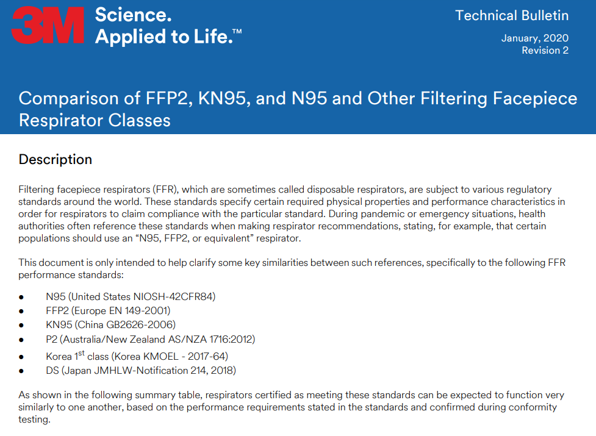The height and width of the screenshot is (436, 596).
Task: Click the P2 (Australia/New Zealand) list item
Action: click(150, 339)
